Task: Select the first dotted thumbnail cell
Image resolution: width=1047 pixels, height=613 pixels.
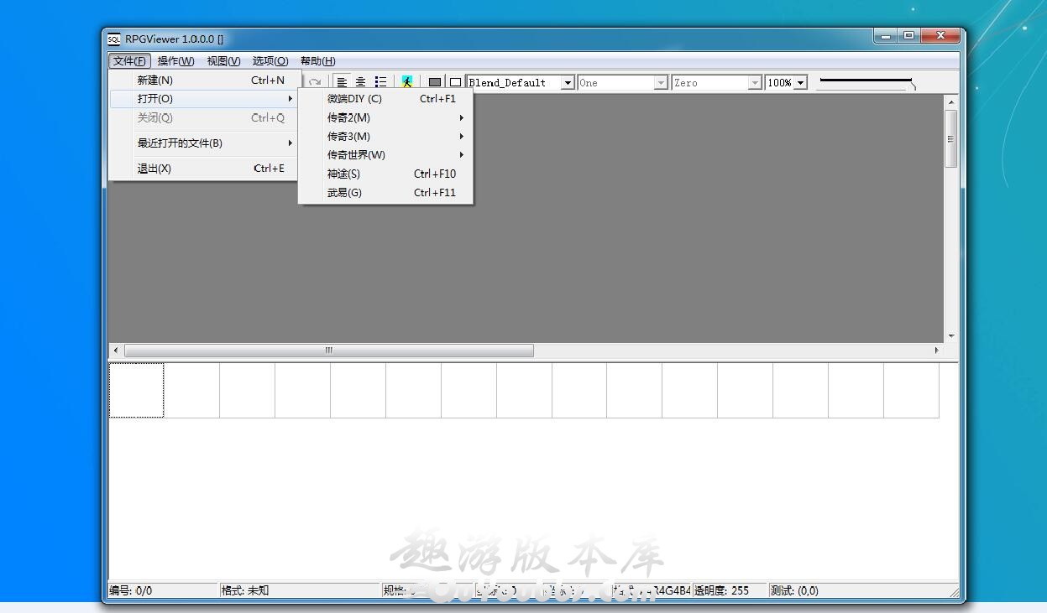Action: click(x=136, y=390)
